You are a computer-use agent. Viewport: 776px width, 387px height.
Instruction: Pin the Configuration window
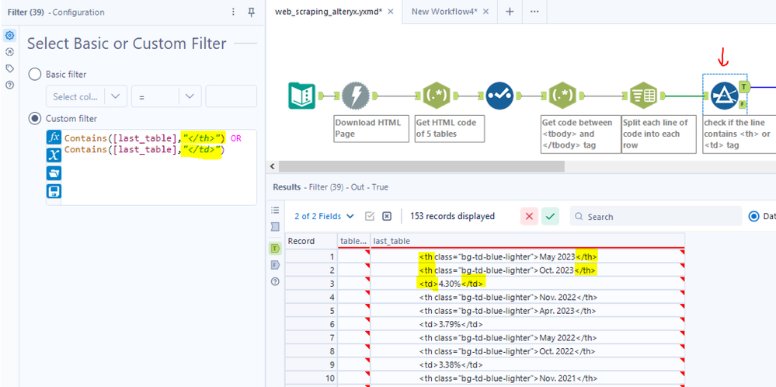pyautogui.click(x=252, y=12)
